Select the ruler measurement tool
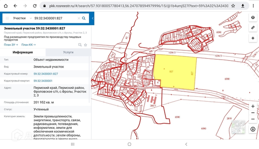The width and height of the screenshot is (259, 149). [x=253, y=28]
